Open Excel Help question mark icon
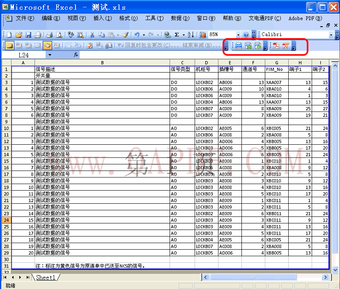The height and width of the screenshot is (289, 340). [x=246, y=34]
